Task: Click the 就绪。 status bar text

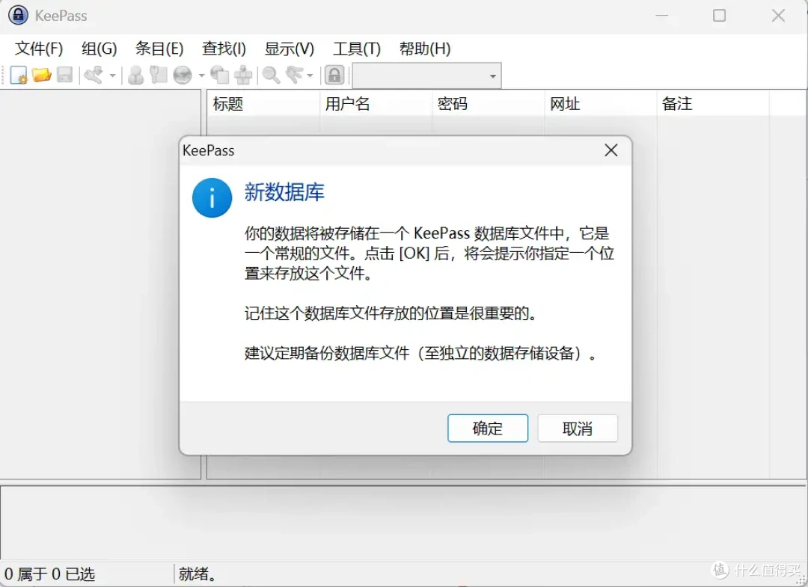Action: (x=198, y=574)
